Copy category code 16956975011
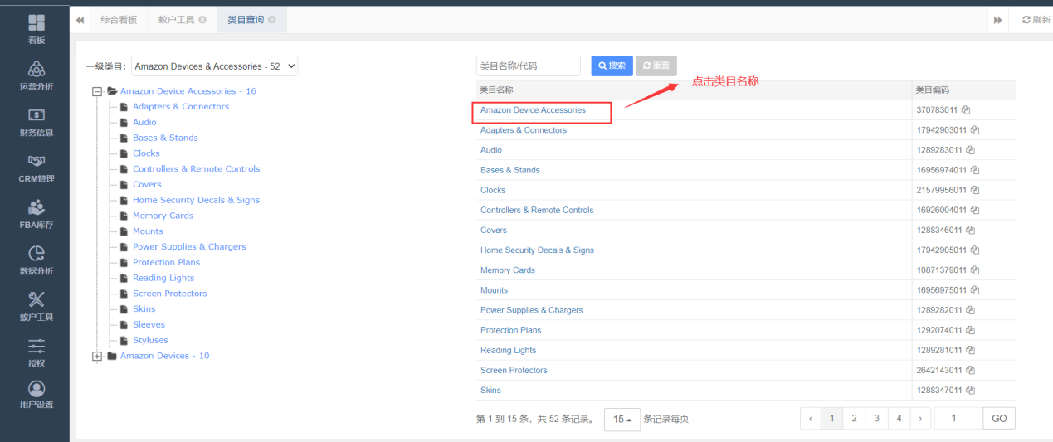The image size is (1053, 442). pos(975,290)
